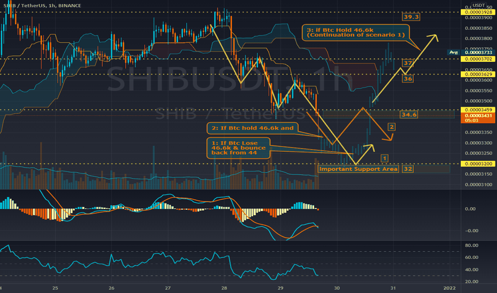Click date 31 on the time axis

pyautogui.click(x=393, y=288)
